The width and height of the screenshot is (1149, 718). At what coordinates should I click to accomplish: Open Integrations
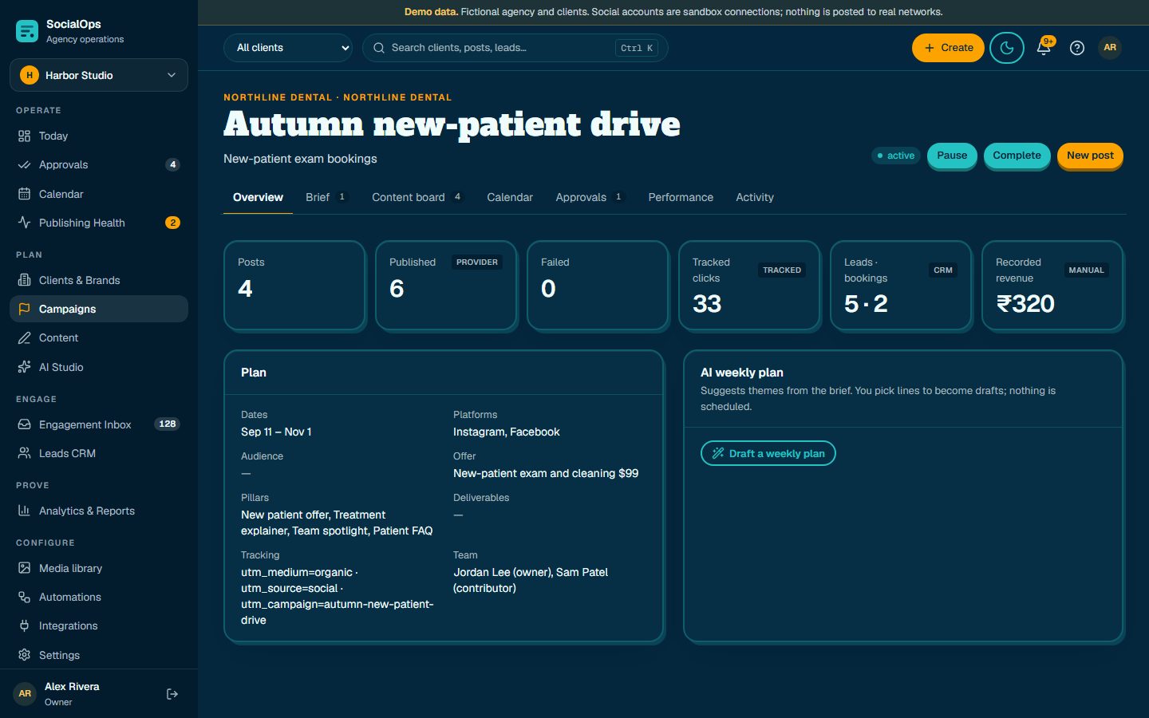click(99, 626)
